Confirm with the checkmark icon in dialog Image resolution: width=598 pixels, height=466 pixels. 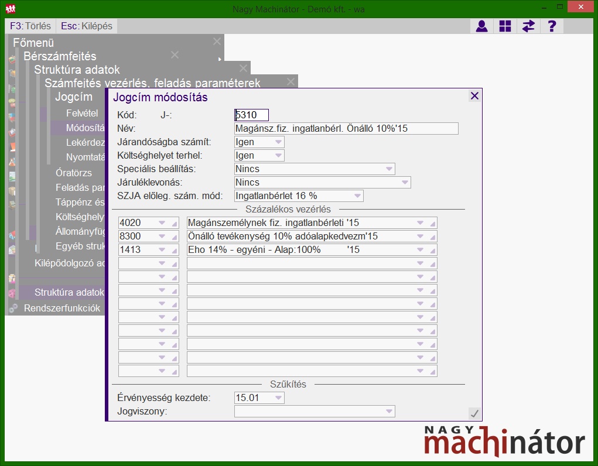(474, 413)
